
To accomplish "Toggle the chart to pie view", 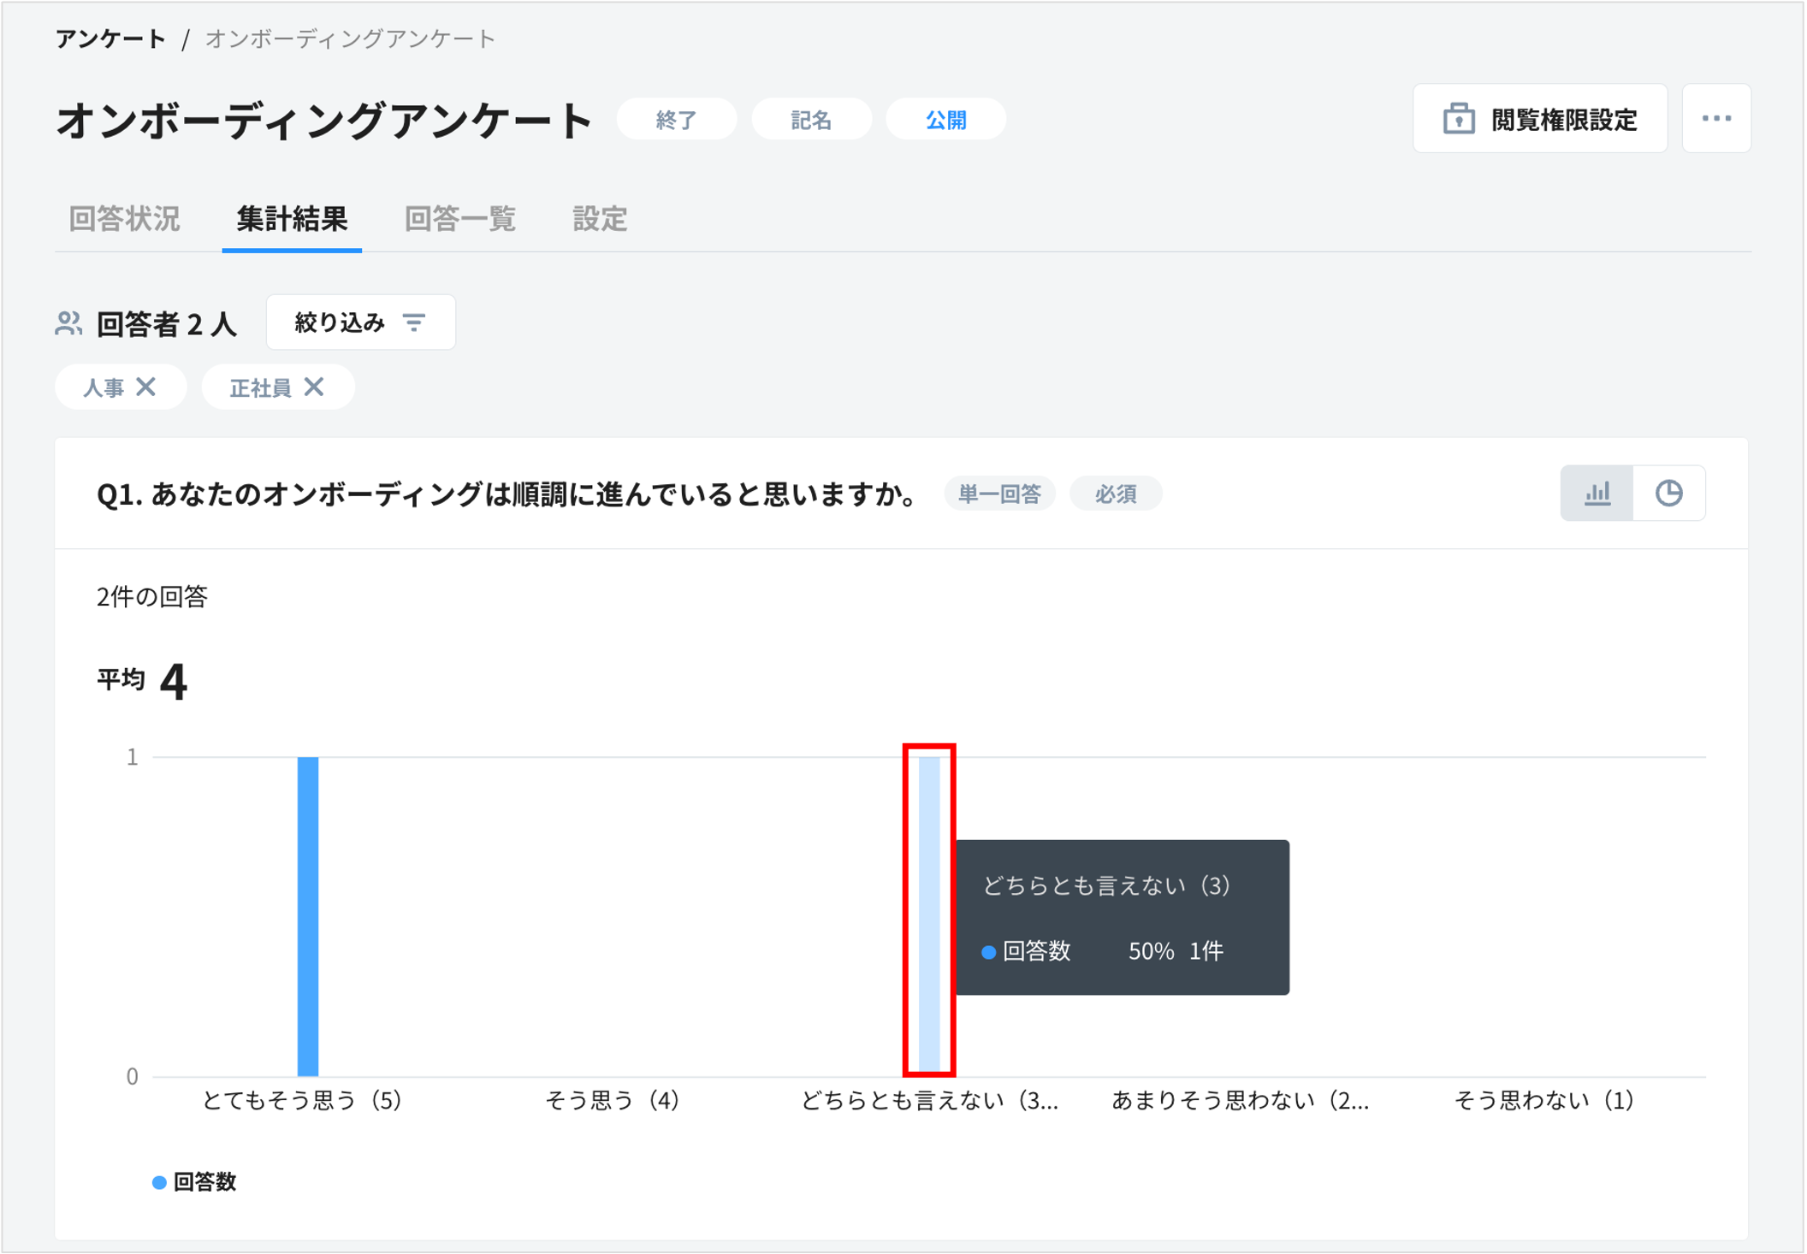I will [1671, 493].
